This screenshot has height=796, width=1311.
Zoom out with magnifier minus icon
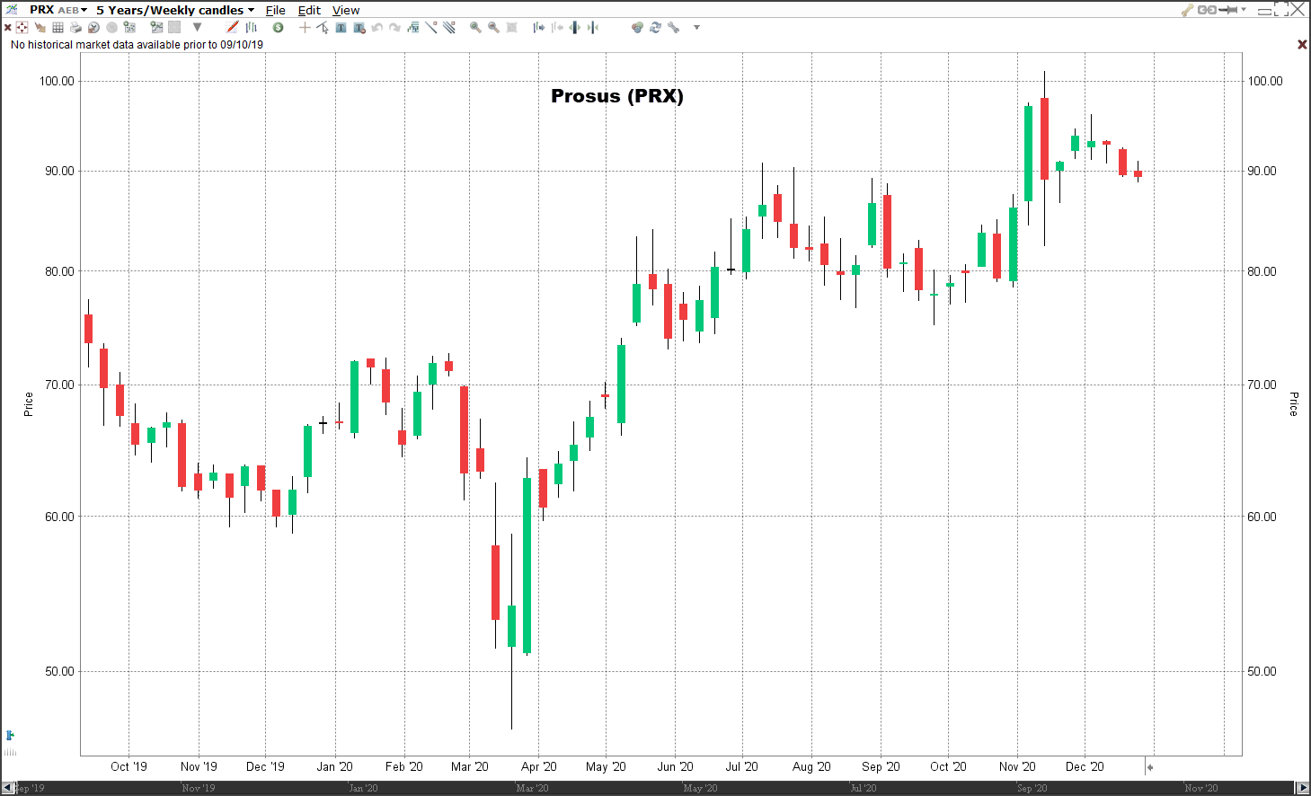pyautogui.click(x=493, y=27)
